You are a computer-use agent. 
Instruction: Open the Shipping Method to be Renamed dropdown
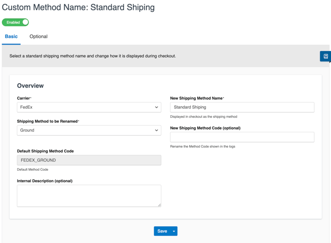pyautogui.click(x=89, y=130)
